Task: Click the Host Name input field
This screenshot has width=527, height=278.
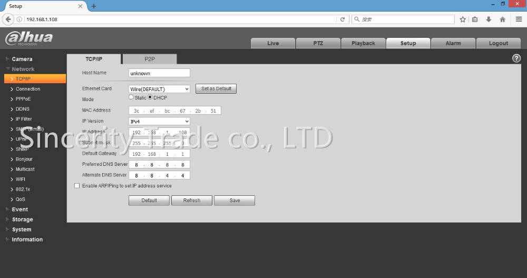Action: pyautogui.click(x=159, y=73)
